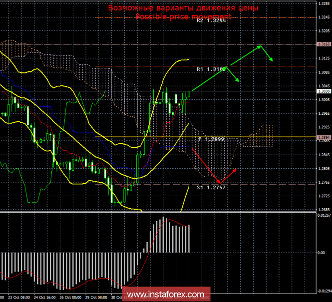Click price axis value 1.2965
This screenshot has height=302, width=332.
point(324,113)
